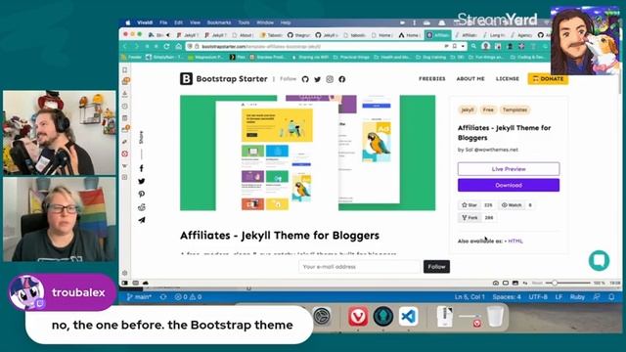Screen dimensions: 626x352
Task: Open the GitHub icon beside Bootstrap Starter
Action: pos(305,79)
